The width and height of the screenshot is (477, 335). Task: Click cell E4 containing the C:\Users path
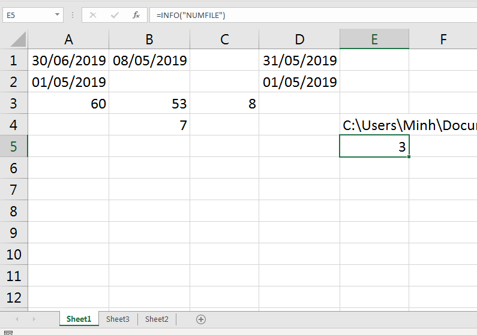point(374,125)
